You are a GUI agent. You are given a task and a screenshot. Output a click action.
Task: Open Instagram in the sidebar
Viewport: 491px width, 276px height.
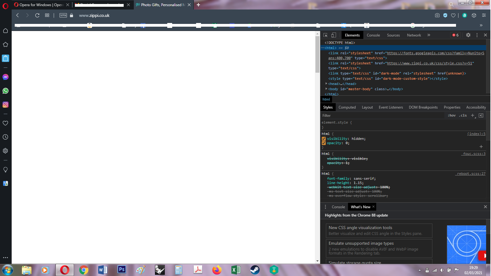point(6,105)
